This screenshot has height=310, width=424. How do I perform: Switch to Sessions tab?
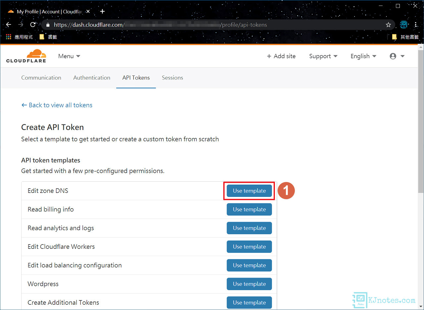172,78
